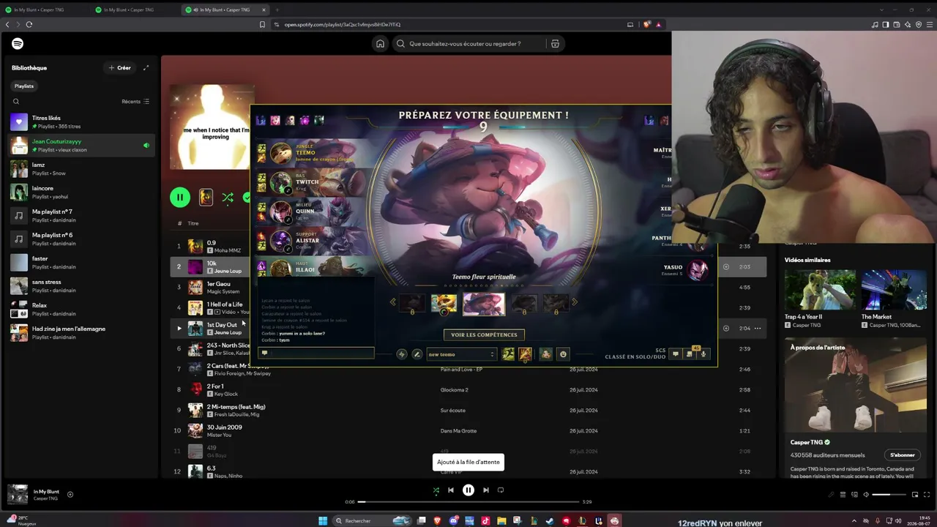Open the Dans Ma Grotte album link
Viewport: 937px width, 527px height.
coord(458,431)
